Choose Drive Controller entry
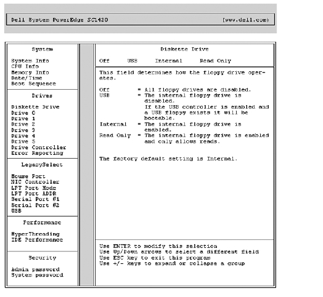 tap(39, 148)
